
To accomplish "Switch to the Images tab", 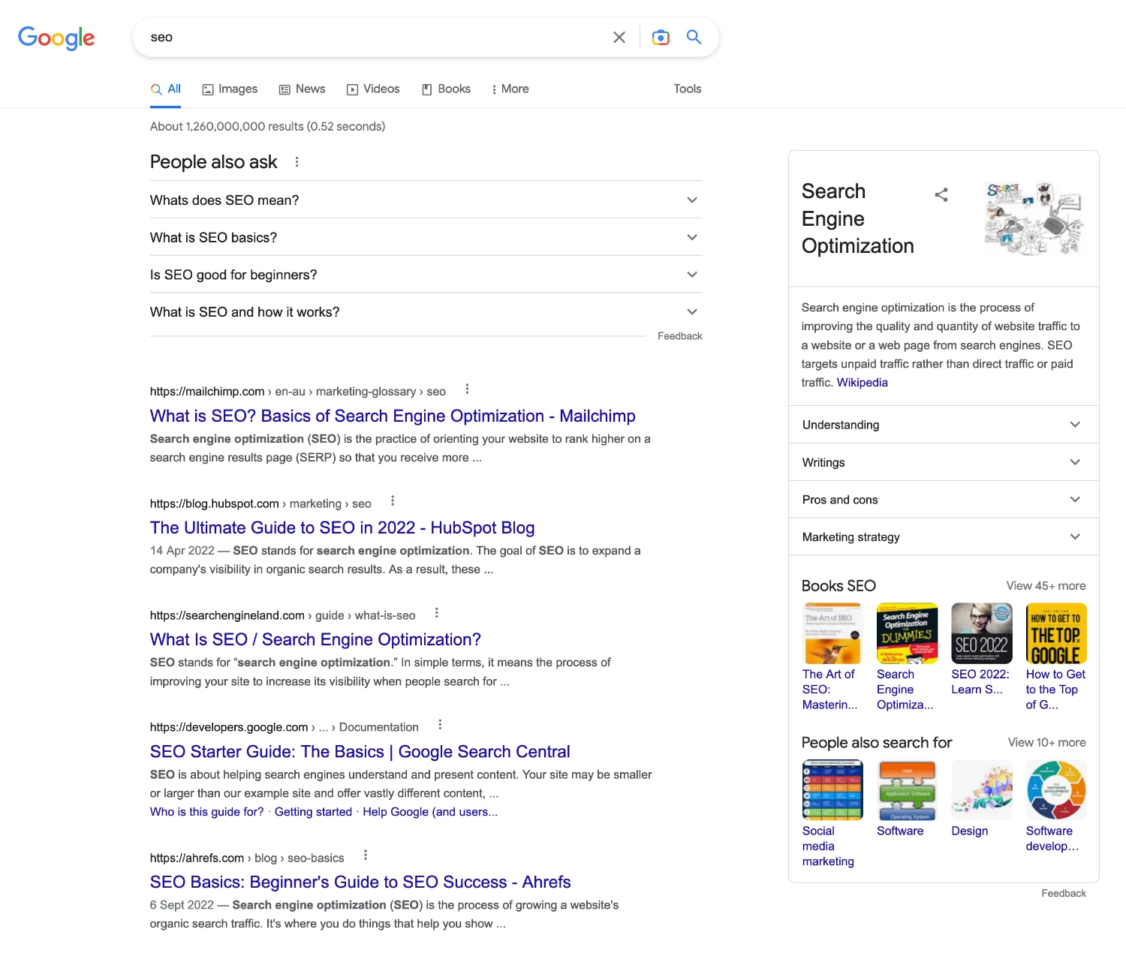I will [x=230, y=89].
